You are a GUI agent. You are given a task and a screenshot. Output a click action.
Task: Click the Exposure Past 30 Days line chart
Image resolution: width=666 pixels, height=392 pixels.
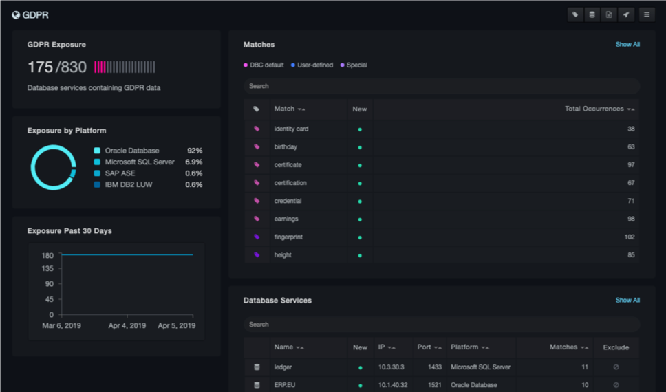click(116, 292)
